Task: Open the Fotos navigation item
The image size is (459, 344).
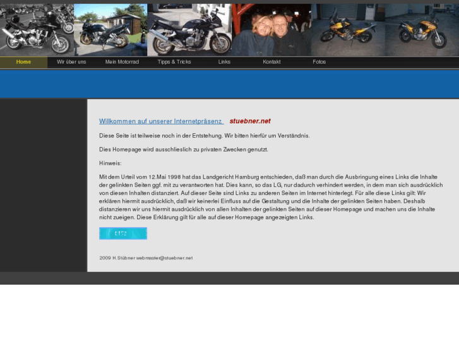Action: (x=319, y=62)
